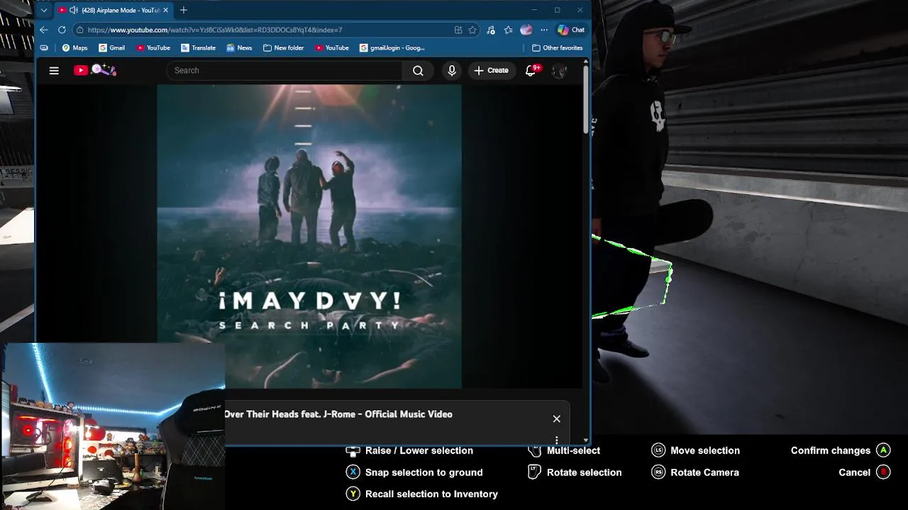Click the LS Move selection icon
Viewport: 908px width, 510px height.
click(x=658, y=450)
